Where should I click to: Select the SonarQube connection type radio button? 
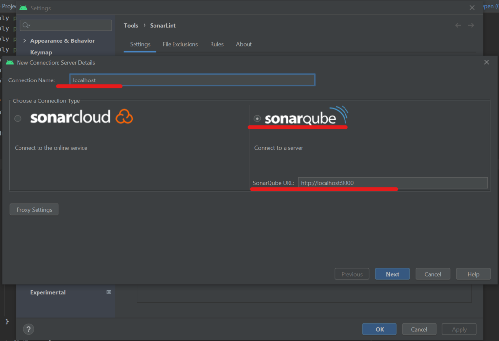tap(257, 119)
